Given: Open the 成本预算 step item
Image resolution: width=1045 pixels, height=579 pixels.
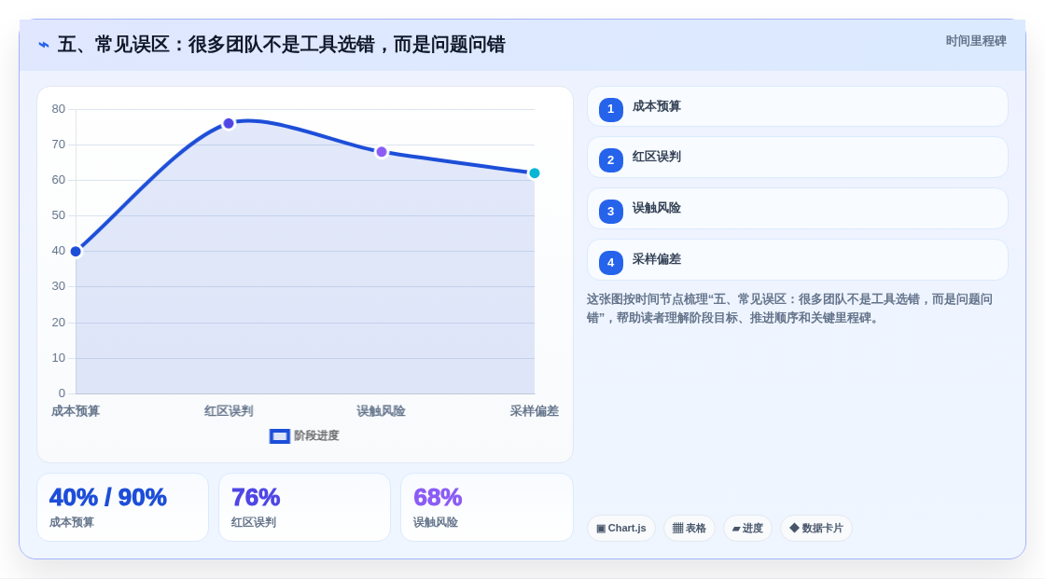Looking at the screenshot, I should [x=797, y=106].
